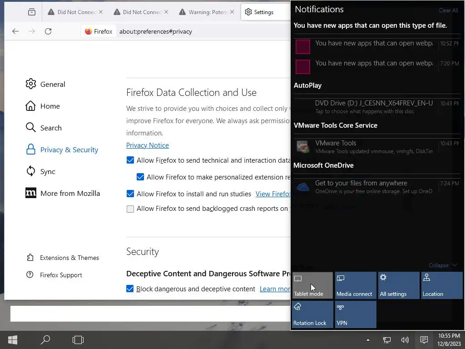
Task: Open Home settings category
Action: pyautogui.click(x=42, y=106)
